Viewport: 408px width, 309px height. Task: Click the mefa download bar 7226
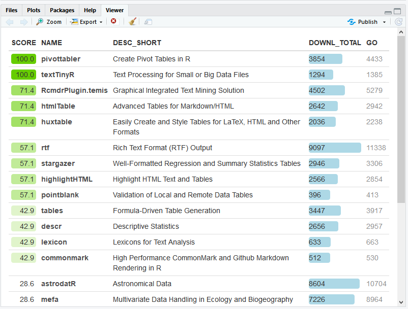[332, 299]
